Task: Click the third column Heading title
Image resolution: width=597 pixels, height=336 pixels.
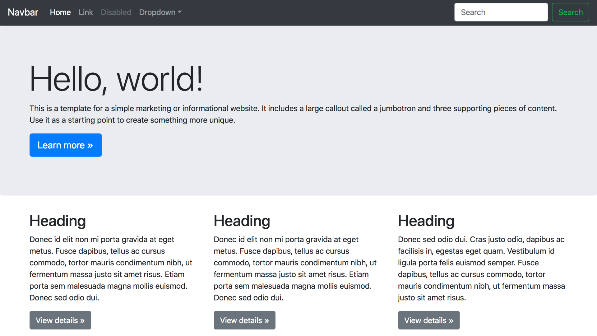Action: [426, 221]
